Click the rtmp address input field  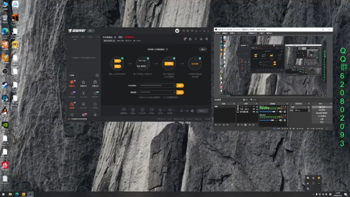157,85
